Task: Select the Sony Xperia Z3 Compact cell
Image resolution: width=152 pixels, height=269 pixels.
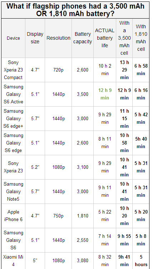Action: click(13, 70)
